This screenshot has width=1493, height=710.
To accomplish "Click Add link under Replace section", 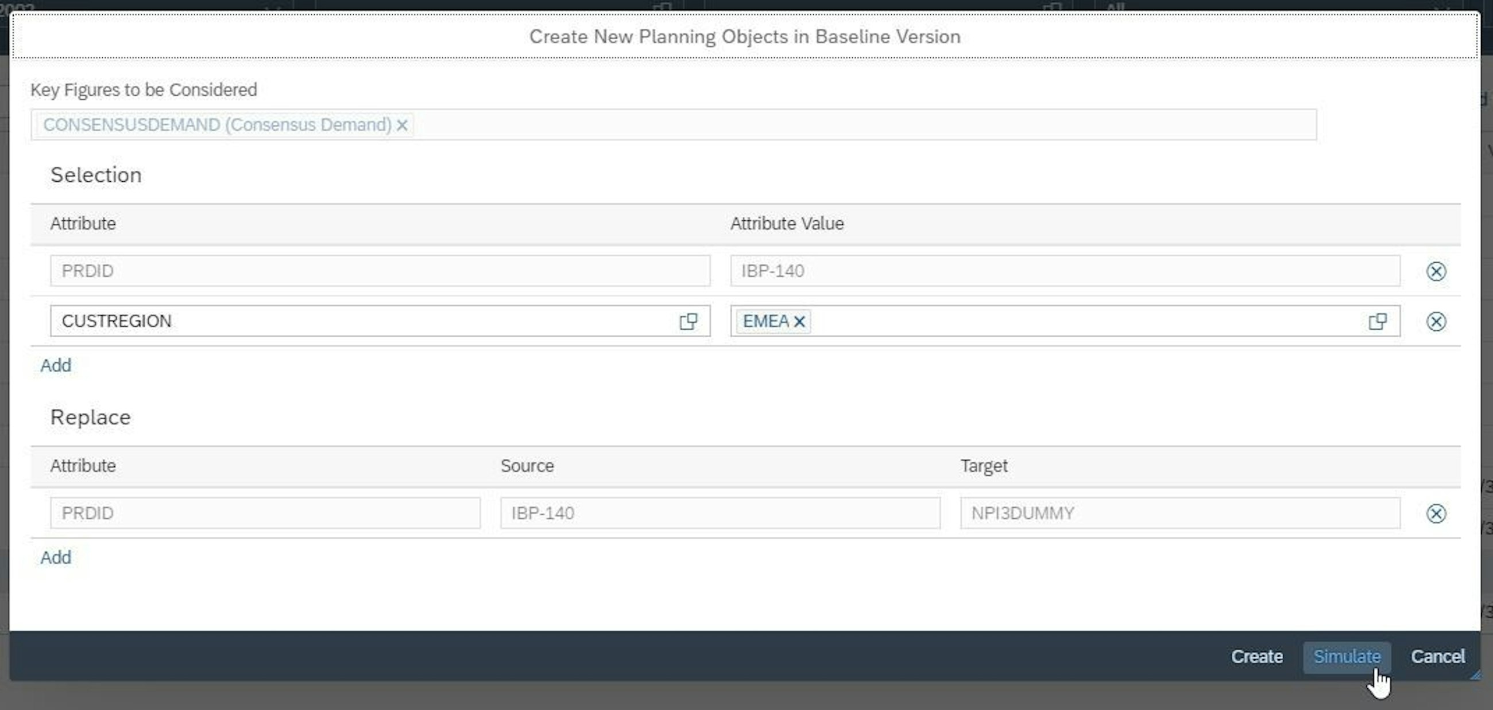I will 55,557.
